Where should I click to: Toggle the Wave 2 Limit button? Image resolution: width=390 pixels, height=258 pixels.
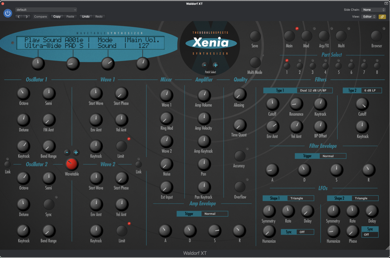point(122,231)
